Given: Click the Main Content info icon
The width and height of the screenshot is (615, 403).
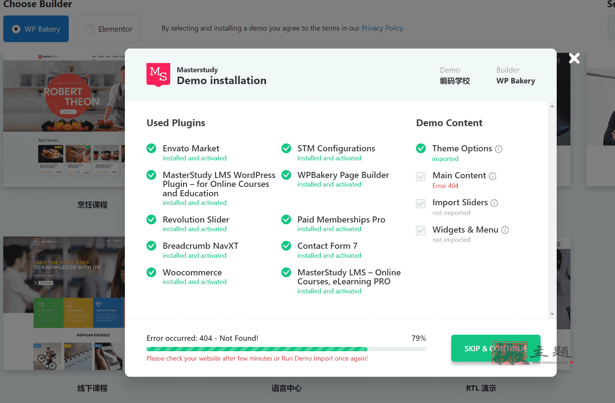Looking at the screenshot, I should (x=493, y=176).
